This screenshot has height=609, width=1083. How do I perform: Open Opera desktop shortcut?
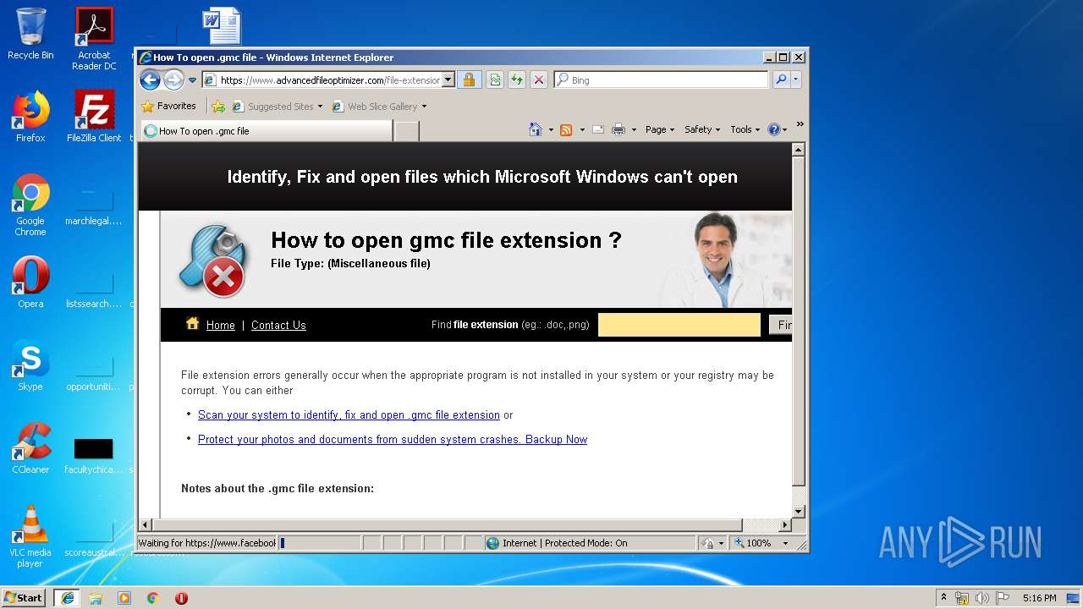click(x=30, y=283)
